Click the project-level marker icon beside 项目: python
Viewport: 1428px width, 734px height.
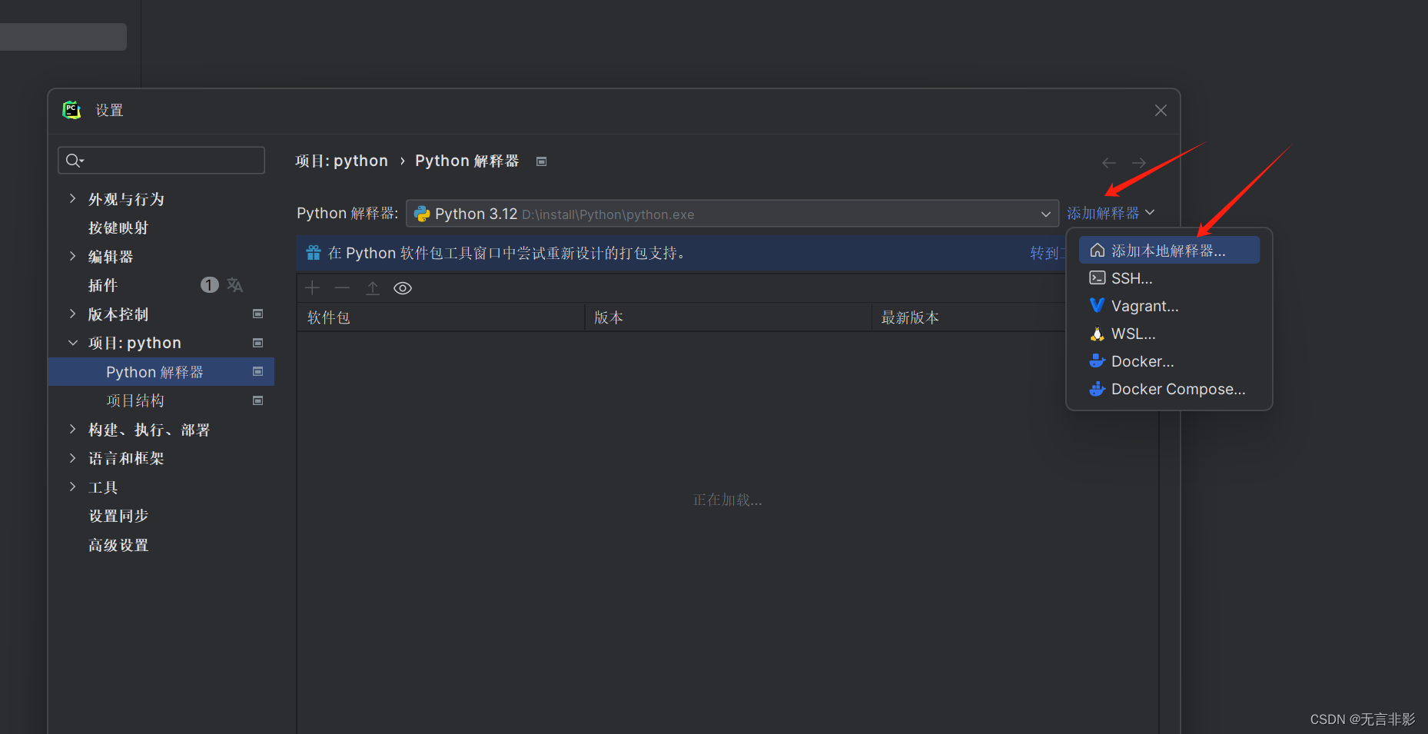[258, 343]
